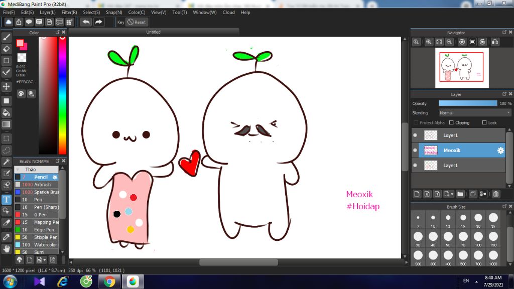The height and width of the screenshot is (289, 514).
Task: Open the Edit menu
Action: tap(27, 13)
